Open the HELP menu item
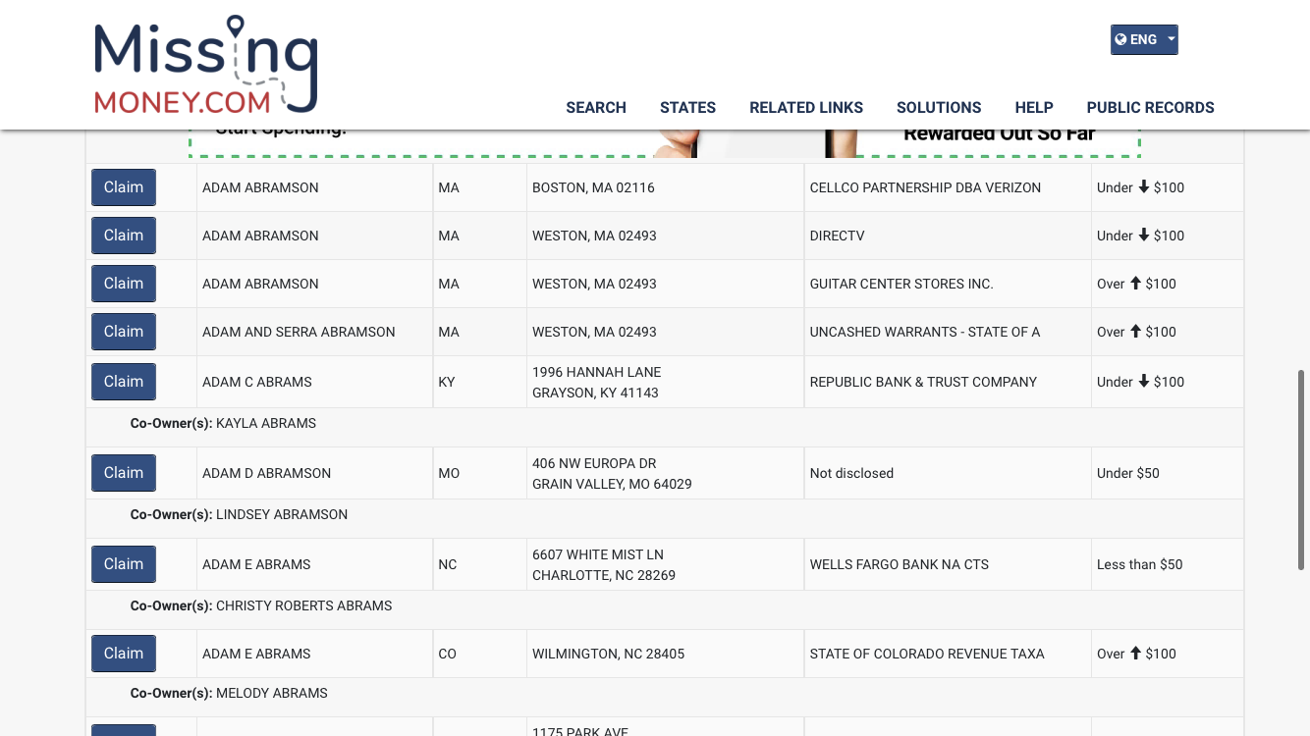 [1034, 108]
